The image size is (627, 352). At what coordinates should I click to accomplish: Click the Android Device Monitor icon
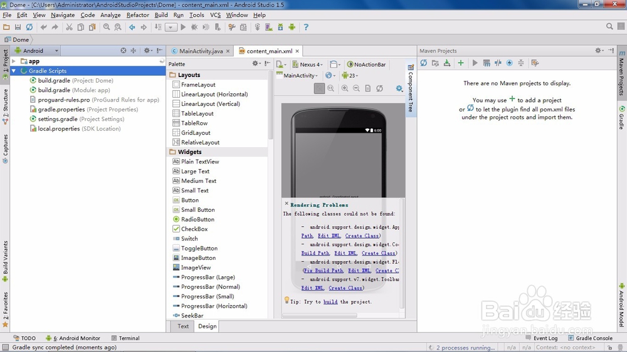point(292,27)
